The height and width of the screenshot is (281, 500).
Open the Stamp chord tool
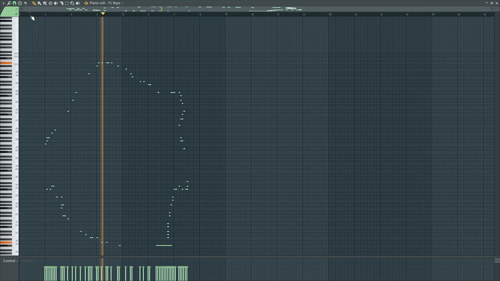[20, 3]
